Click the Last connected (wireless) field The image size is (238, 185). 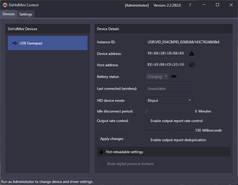(170, 88)
